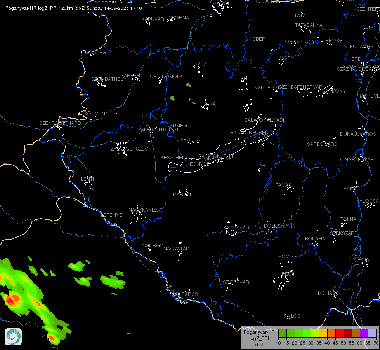Click the CSURGÓ city label
Image resolution: width=380 pixels, height=350 pixels.
tap(153, 245)
